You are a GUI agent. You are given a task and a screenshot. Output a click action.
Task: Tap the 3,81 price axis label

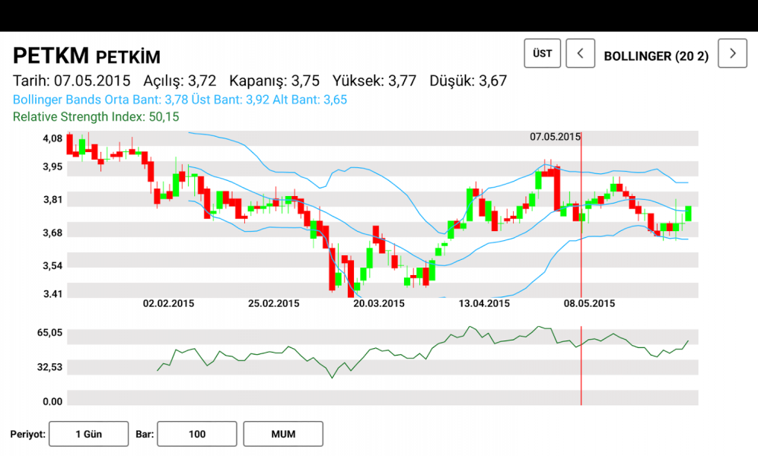coord(53,200)
